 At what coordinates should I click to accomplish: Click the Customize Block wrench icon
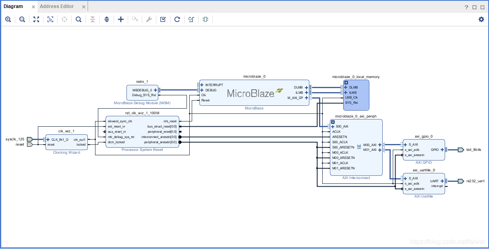point(149,19)
